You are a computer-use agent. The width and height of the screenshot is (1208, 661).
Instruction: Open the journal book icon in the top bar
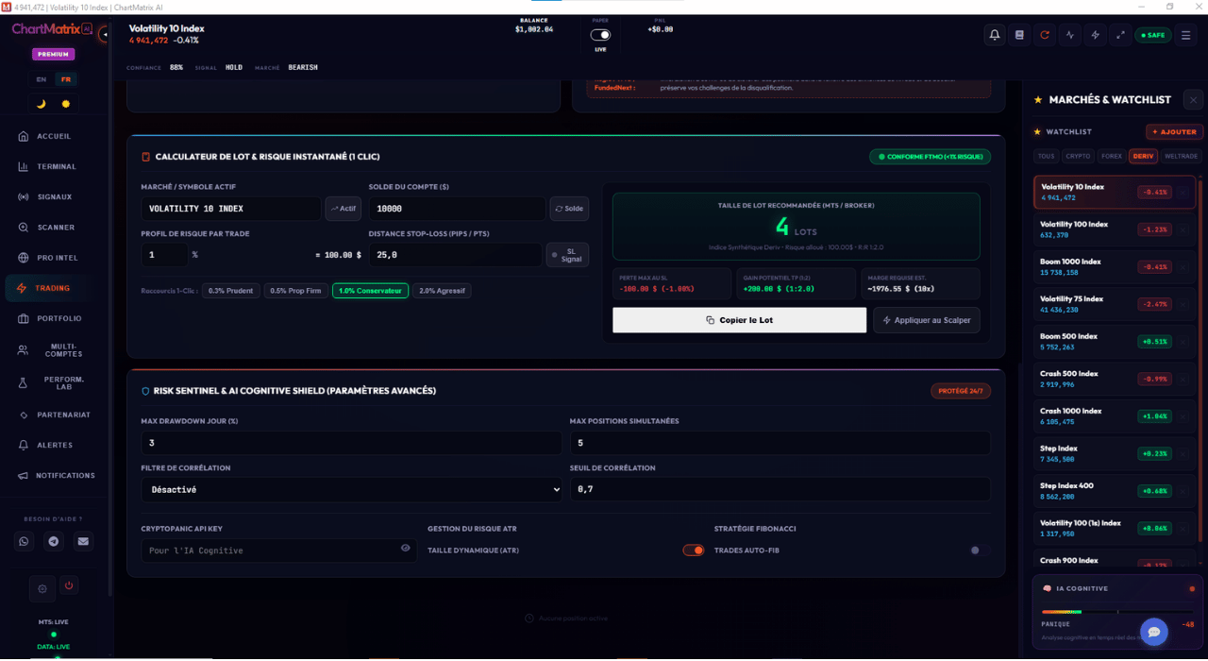point(1019,35)
